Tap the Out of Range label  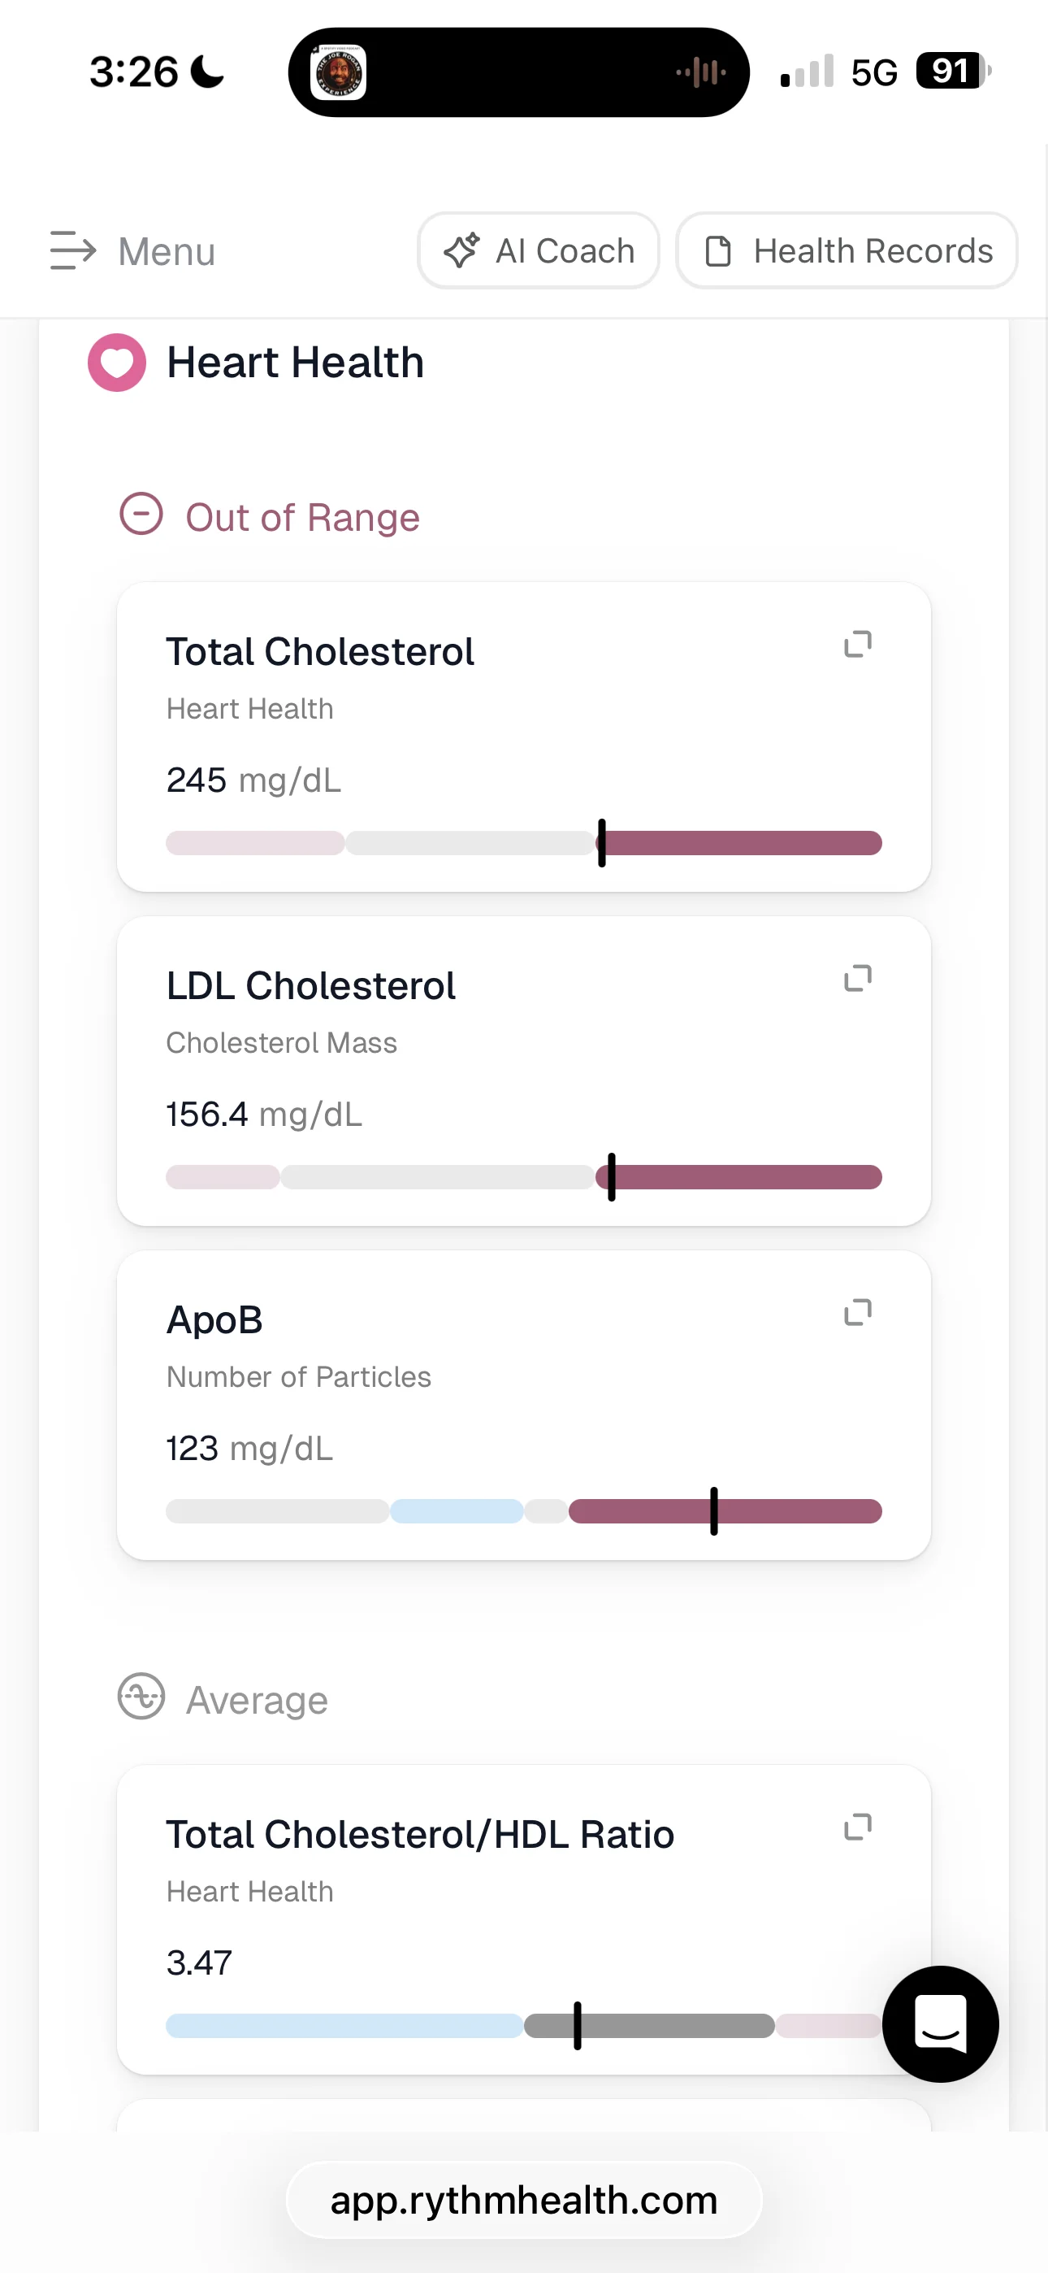pyautogui.click(x=302, y=517)
